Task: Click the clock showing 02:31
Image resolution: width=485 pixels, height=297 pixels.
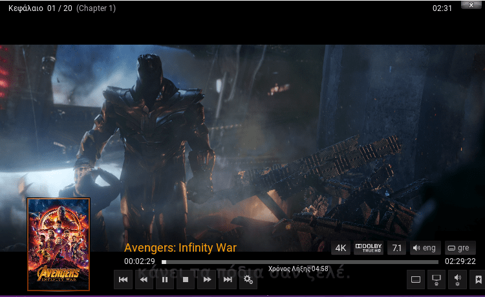Action: (442, 8)
